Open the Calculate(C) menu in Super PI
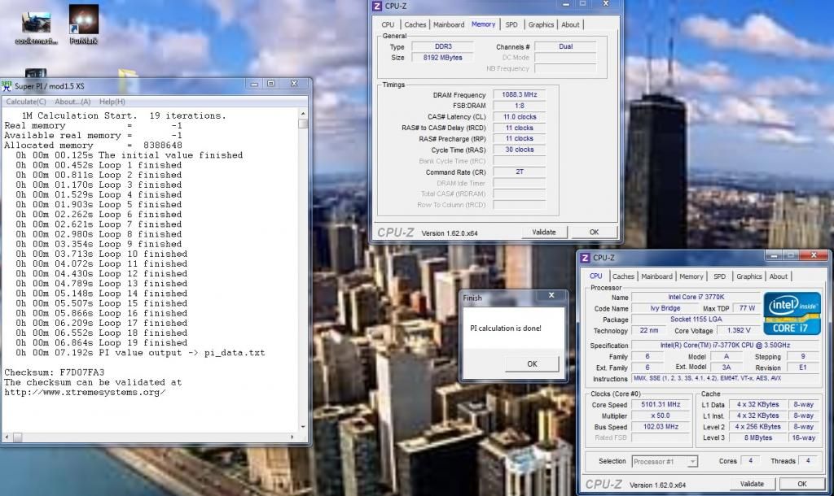 coord(26,102)
